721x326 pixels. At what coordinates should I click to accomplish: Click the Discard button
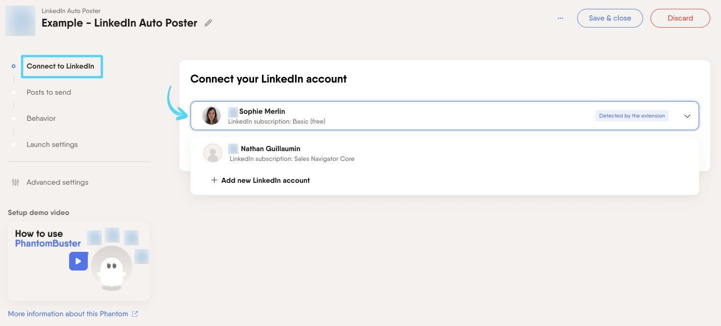click(x=680, y=18)
